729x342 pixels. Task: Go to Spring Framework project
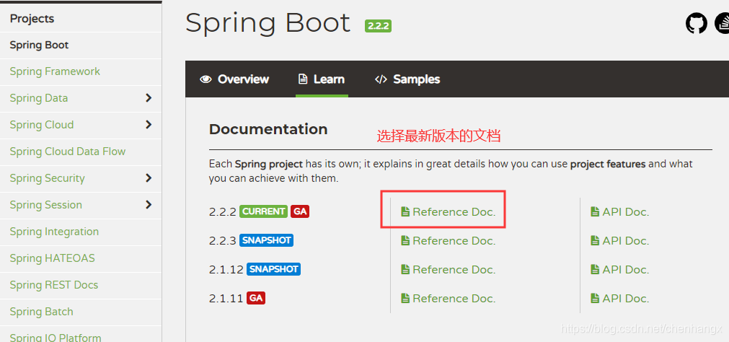click(x=55, y=71)
